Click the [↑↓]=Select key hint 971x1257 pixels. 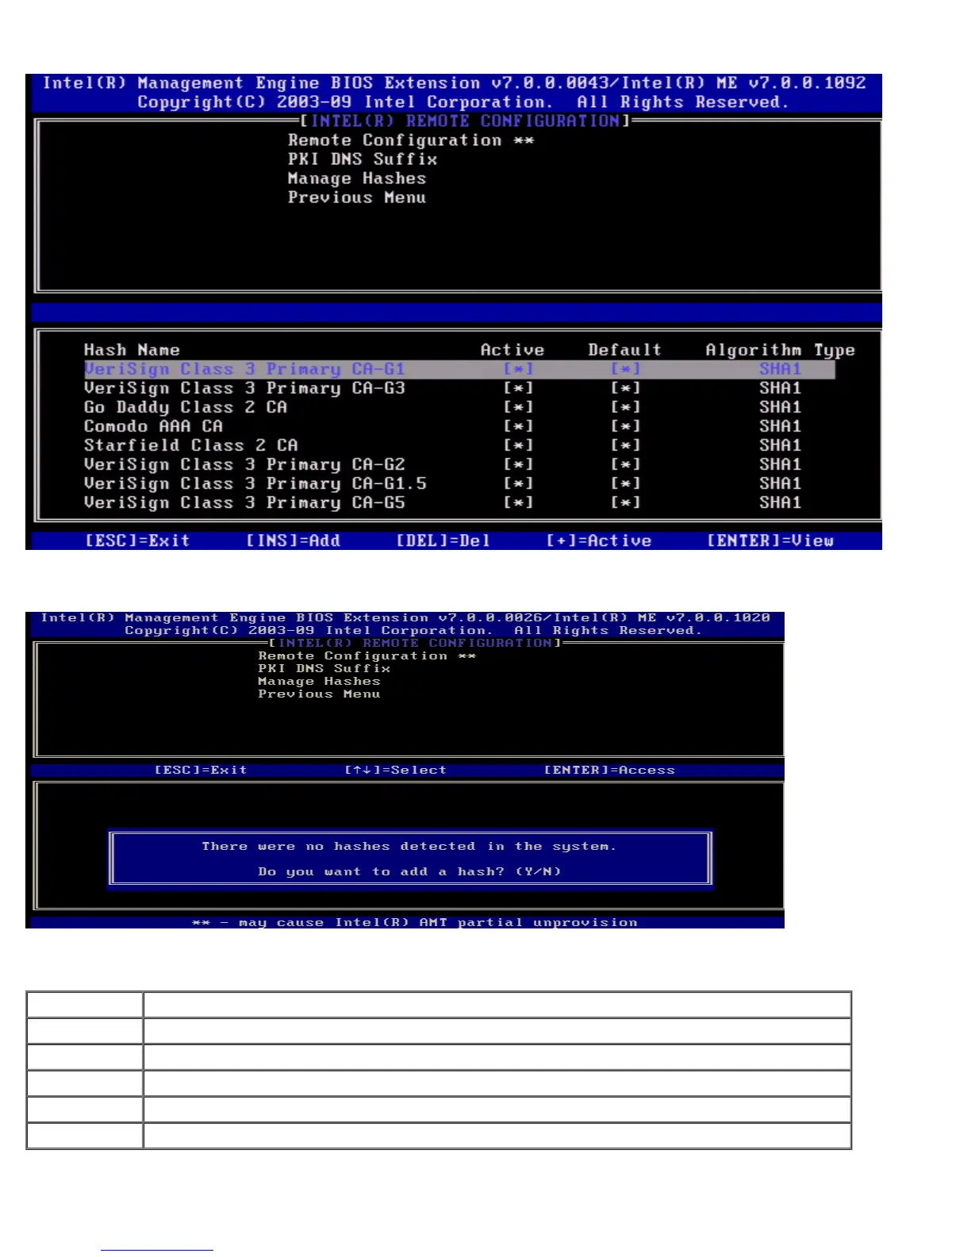coord(395,770)
